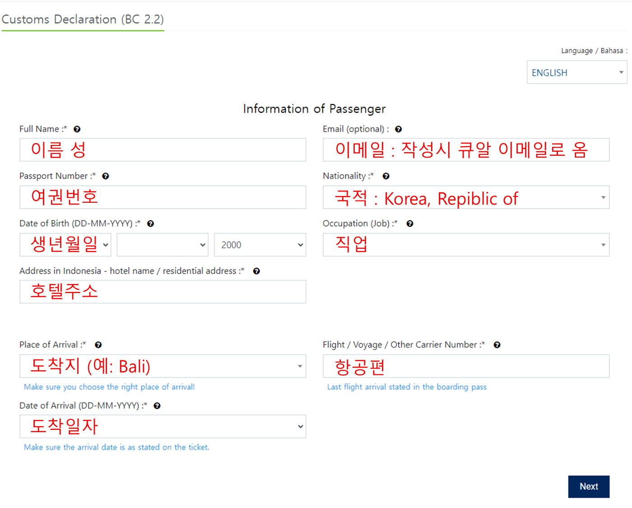Expand the Occupation (Job) dropdown
Screen dimensions: 632x508
[x=466, y=245]
